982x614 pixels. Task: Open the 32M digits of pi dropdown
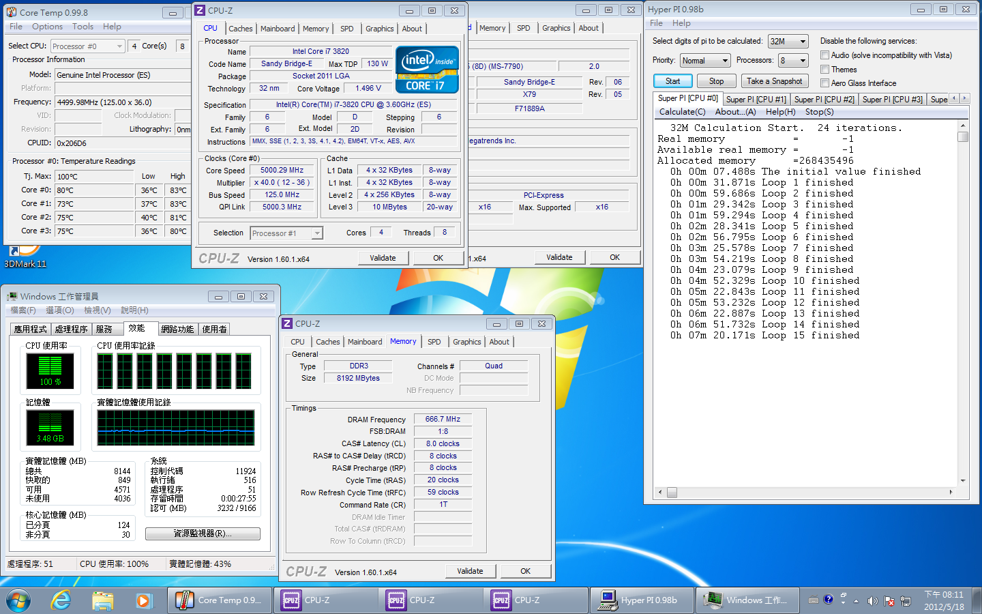pyautogui.click(x=788, y=41)
